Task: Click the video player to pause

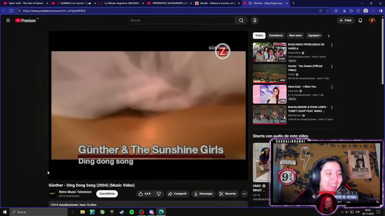Action: (148, 105)
